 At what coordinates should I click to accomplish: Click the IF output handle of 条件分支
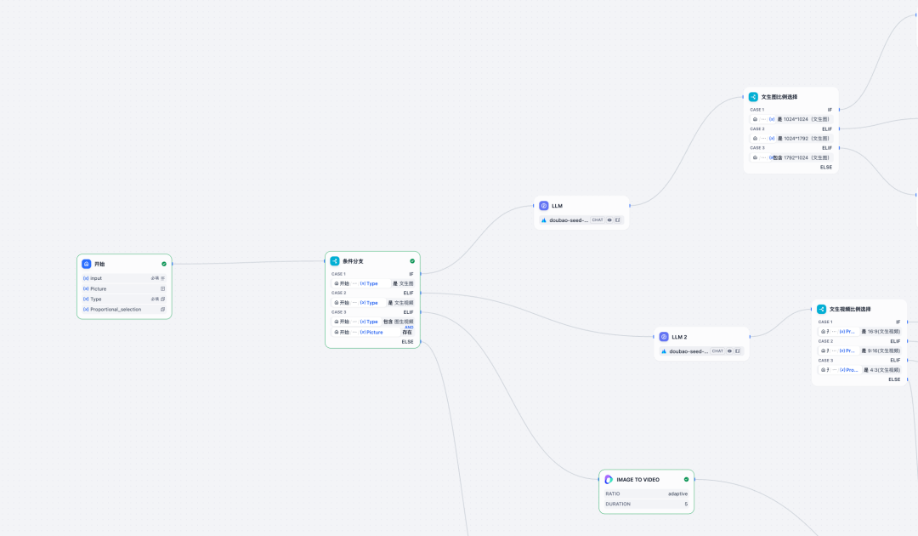pos(421,274)
